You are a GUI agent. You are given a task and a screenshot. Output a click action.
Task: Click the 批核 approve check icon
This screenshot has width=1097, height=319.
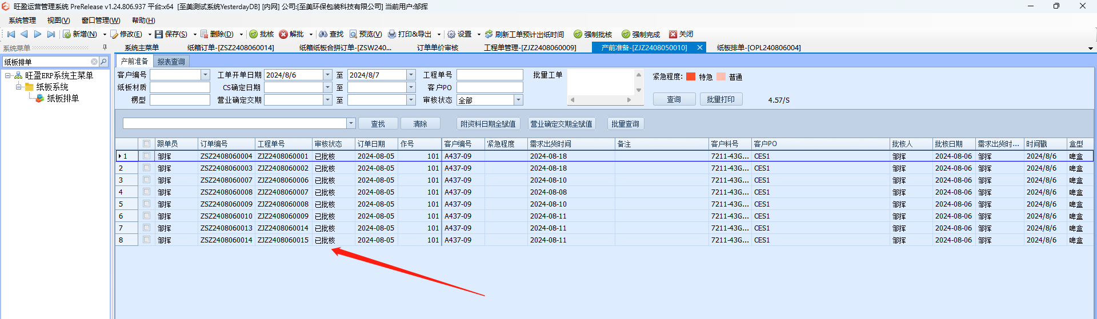(254, 34)
